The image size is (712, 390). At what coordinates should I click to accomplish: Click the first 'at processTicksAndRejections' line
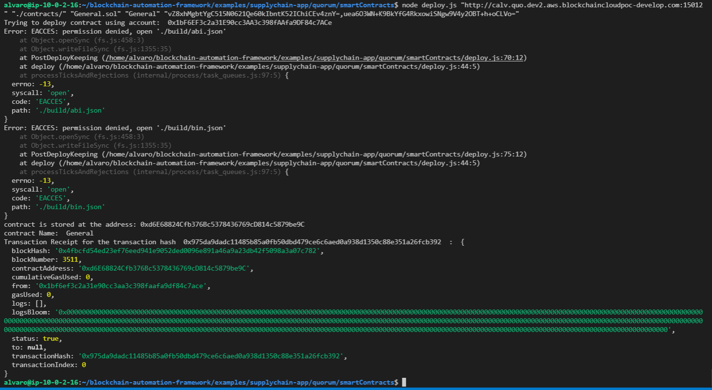[154, 75]
